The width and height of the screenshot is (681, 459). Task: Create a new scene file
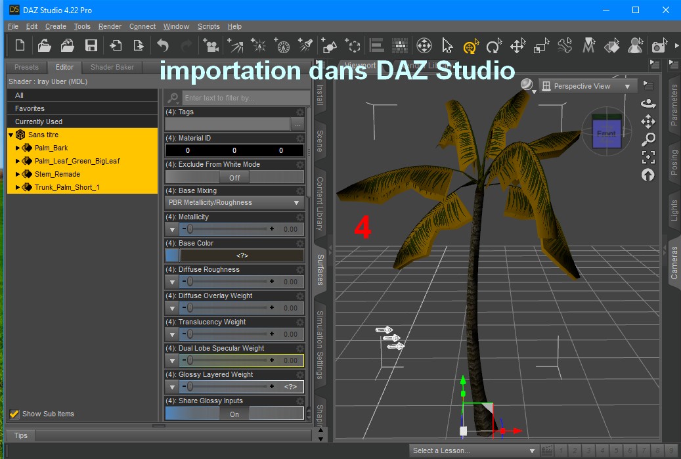tap(20, 45)
